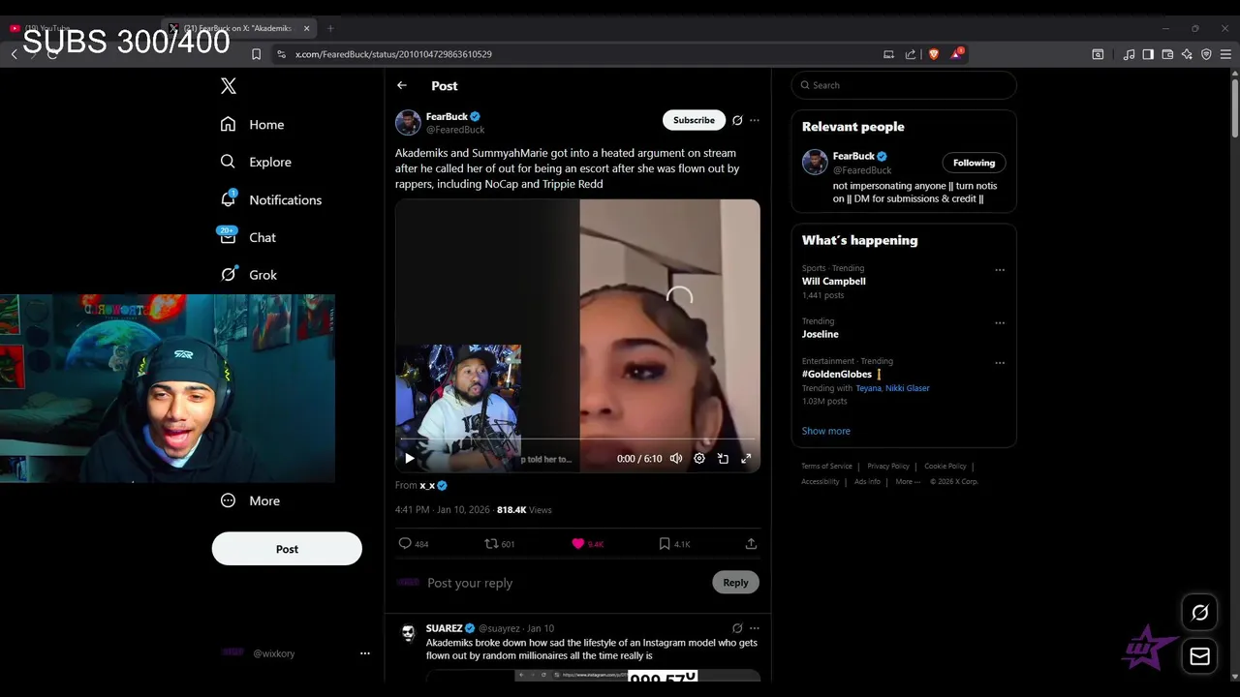
Task: Subscribe to FearBuck
Action: pos(694,120)
